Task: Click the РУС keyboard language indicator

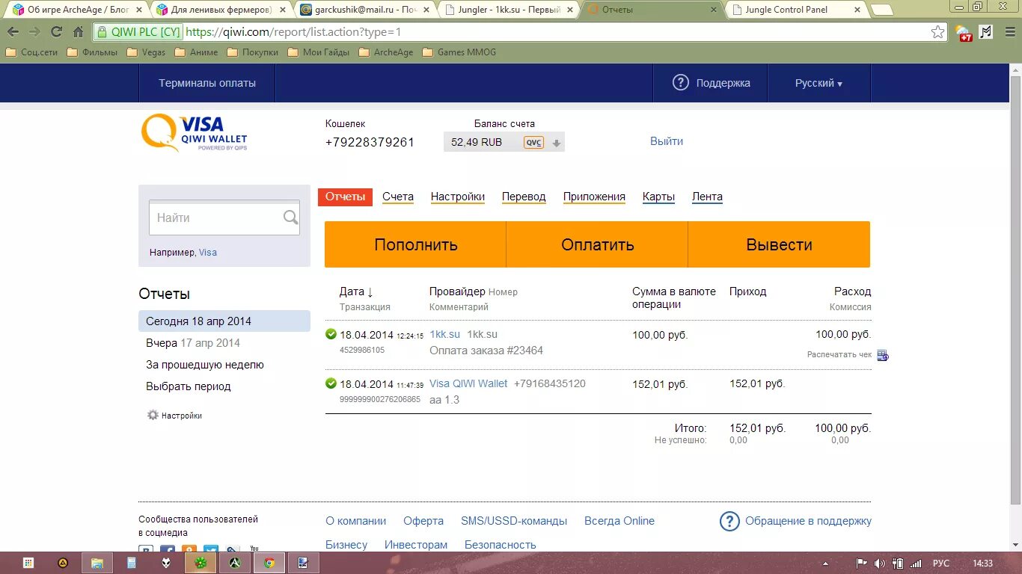Action: pos(941,563)
